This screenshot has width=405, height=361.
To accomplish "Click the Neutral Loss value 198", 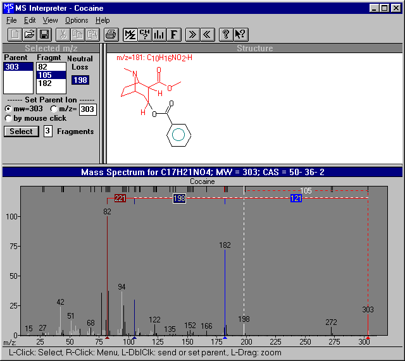I will [x=80, y=80].
